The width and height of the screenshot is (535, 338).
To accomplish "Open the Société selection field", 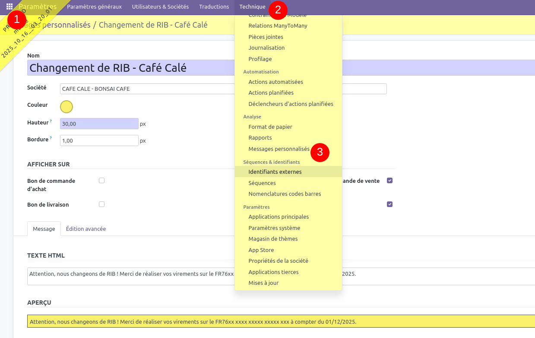I will [147, 89].
